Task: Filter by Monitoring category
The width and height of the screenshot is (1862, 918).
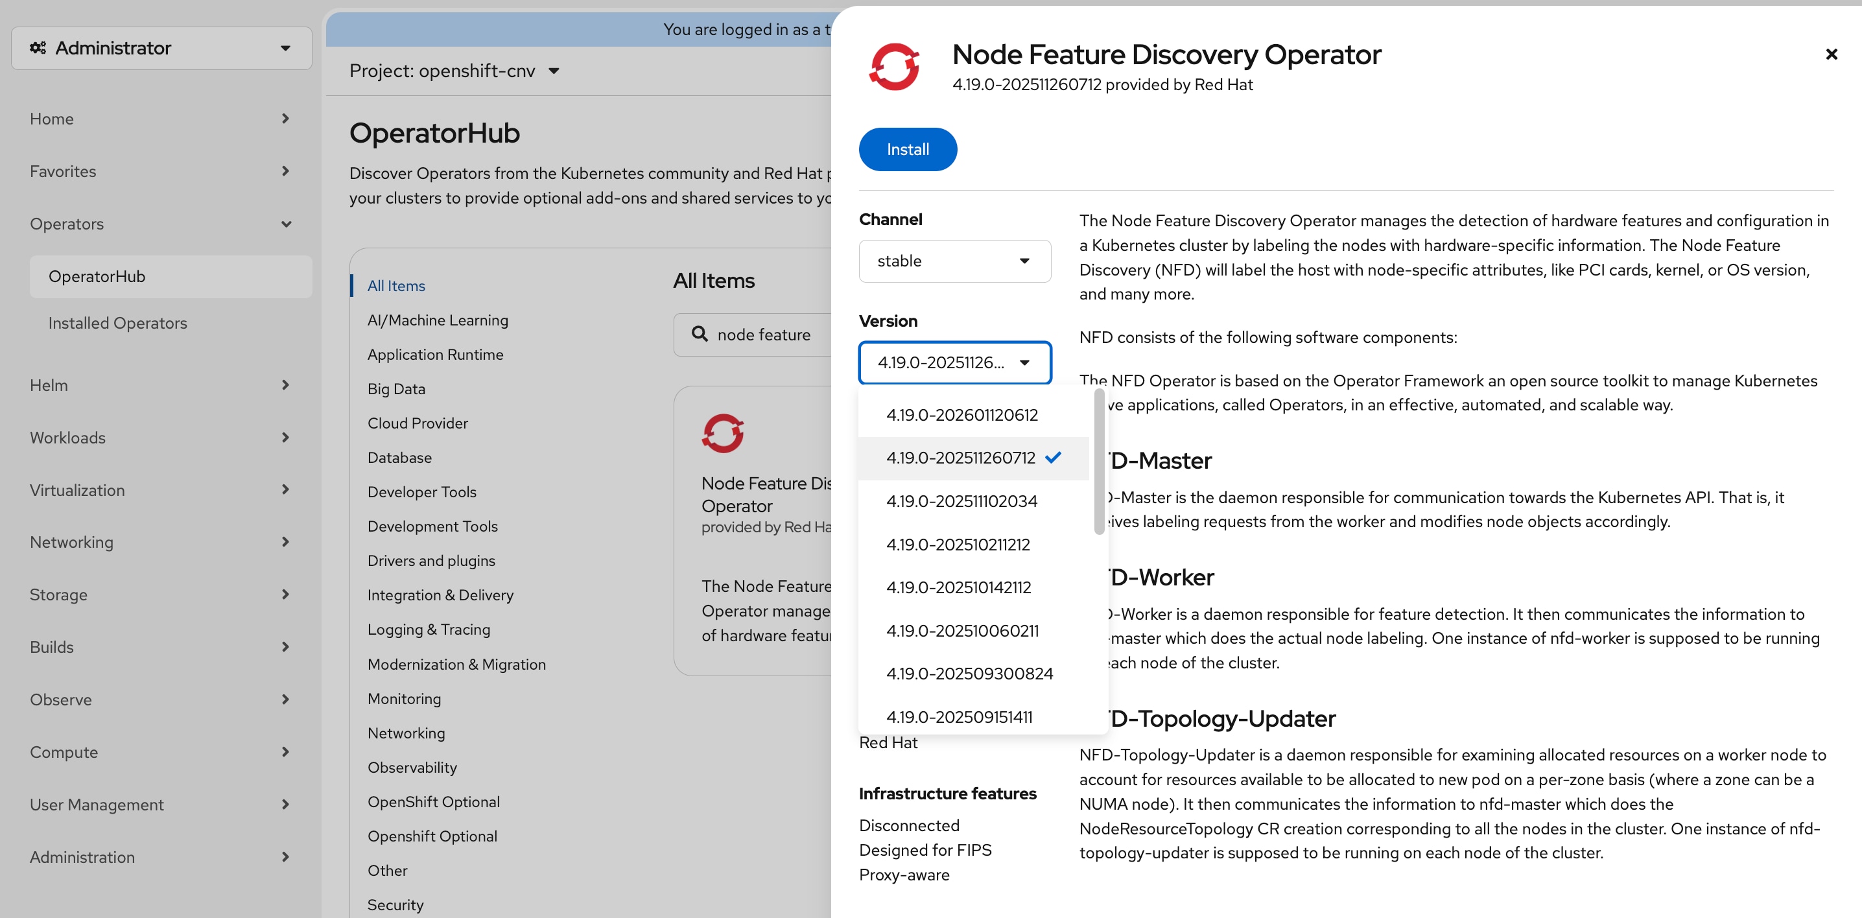Action: pyautogui.click(x=403, y=698)
